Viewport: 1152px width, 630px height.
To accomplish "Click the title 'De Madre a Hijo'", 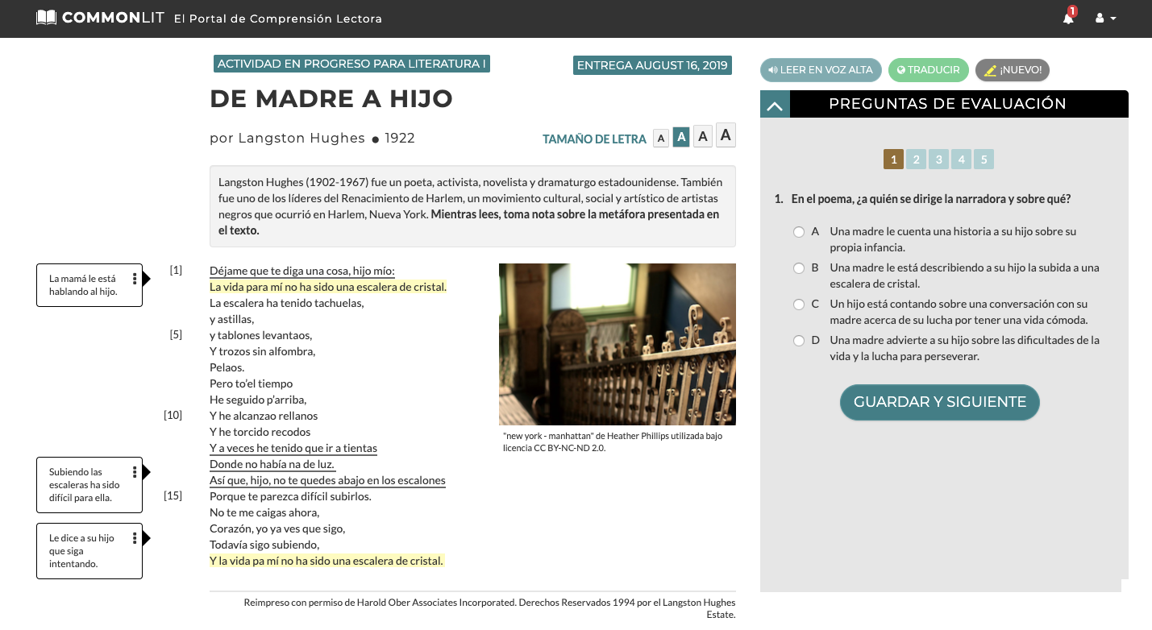I will [331, 99].
